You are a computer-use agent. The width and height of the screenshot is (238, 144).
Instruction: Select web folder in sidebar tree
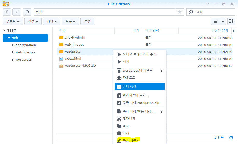pos(25,38)
